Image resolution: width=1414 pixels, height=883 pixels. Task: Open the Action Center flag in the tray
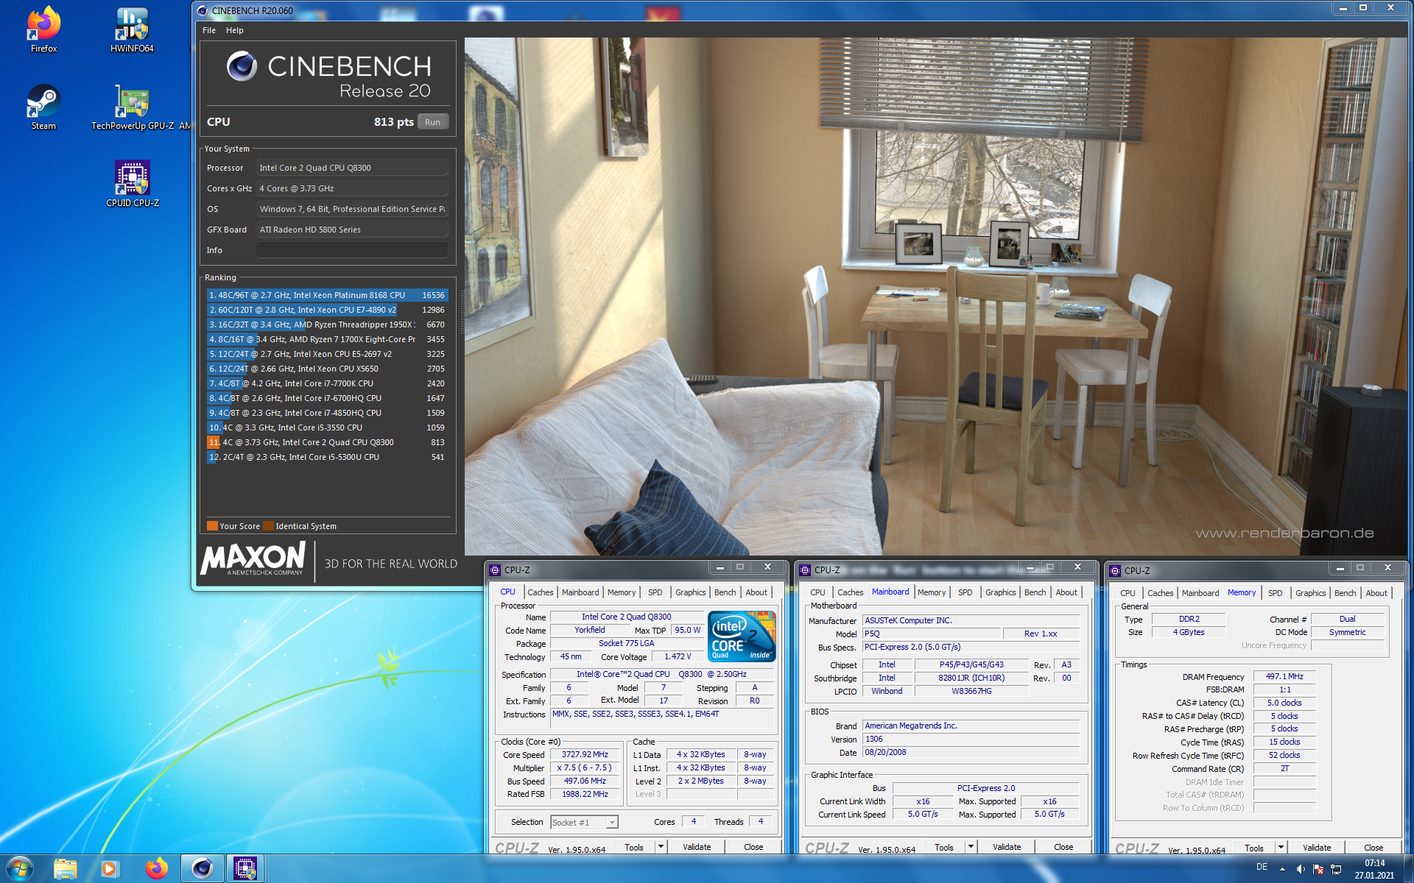tap(1318, 869)
